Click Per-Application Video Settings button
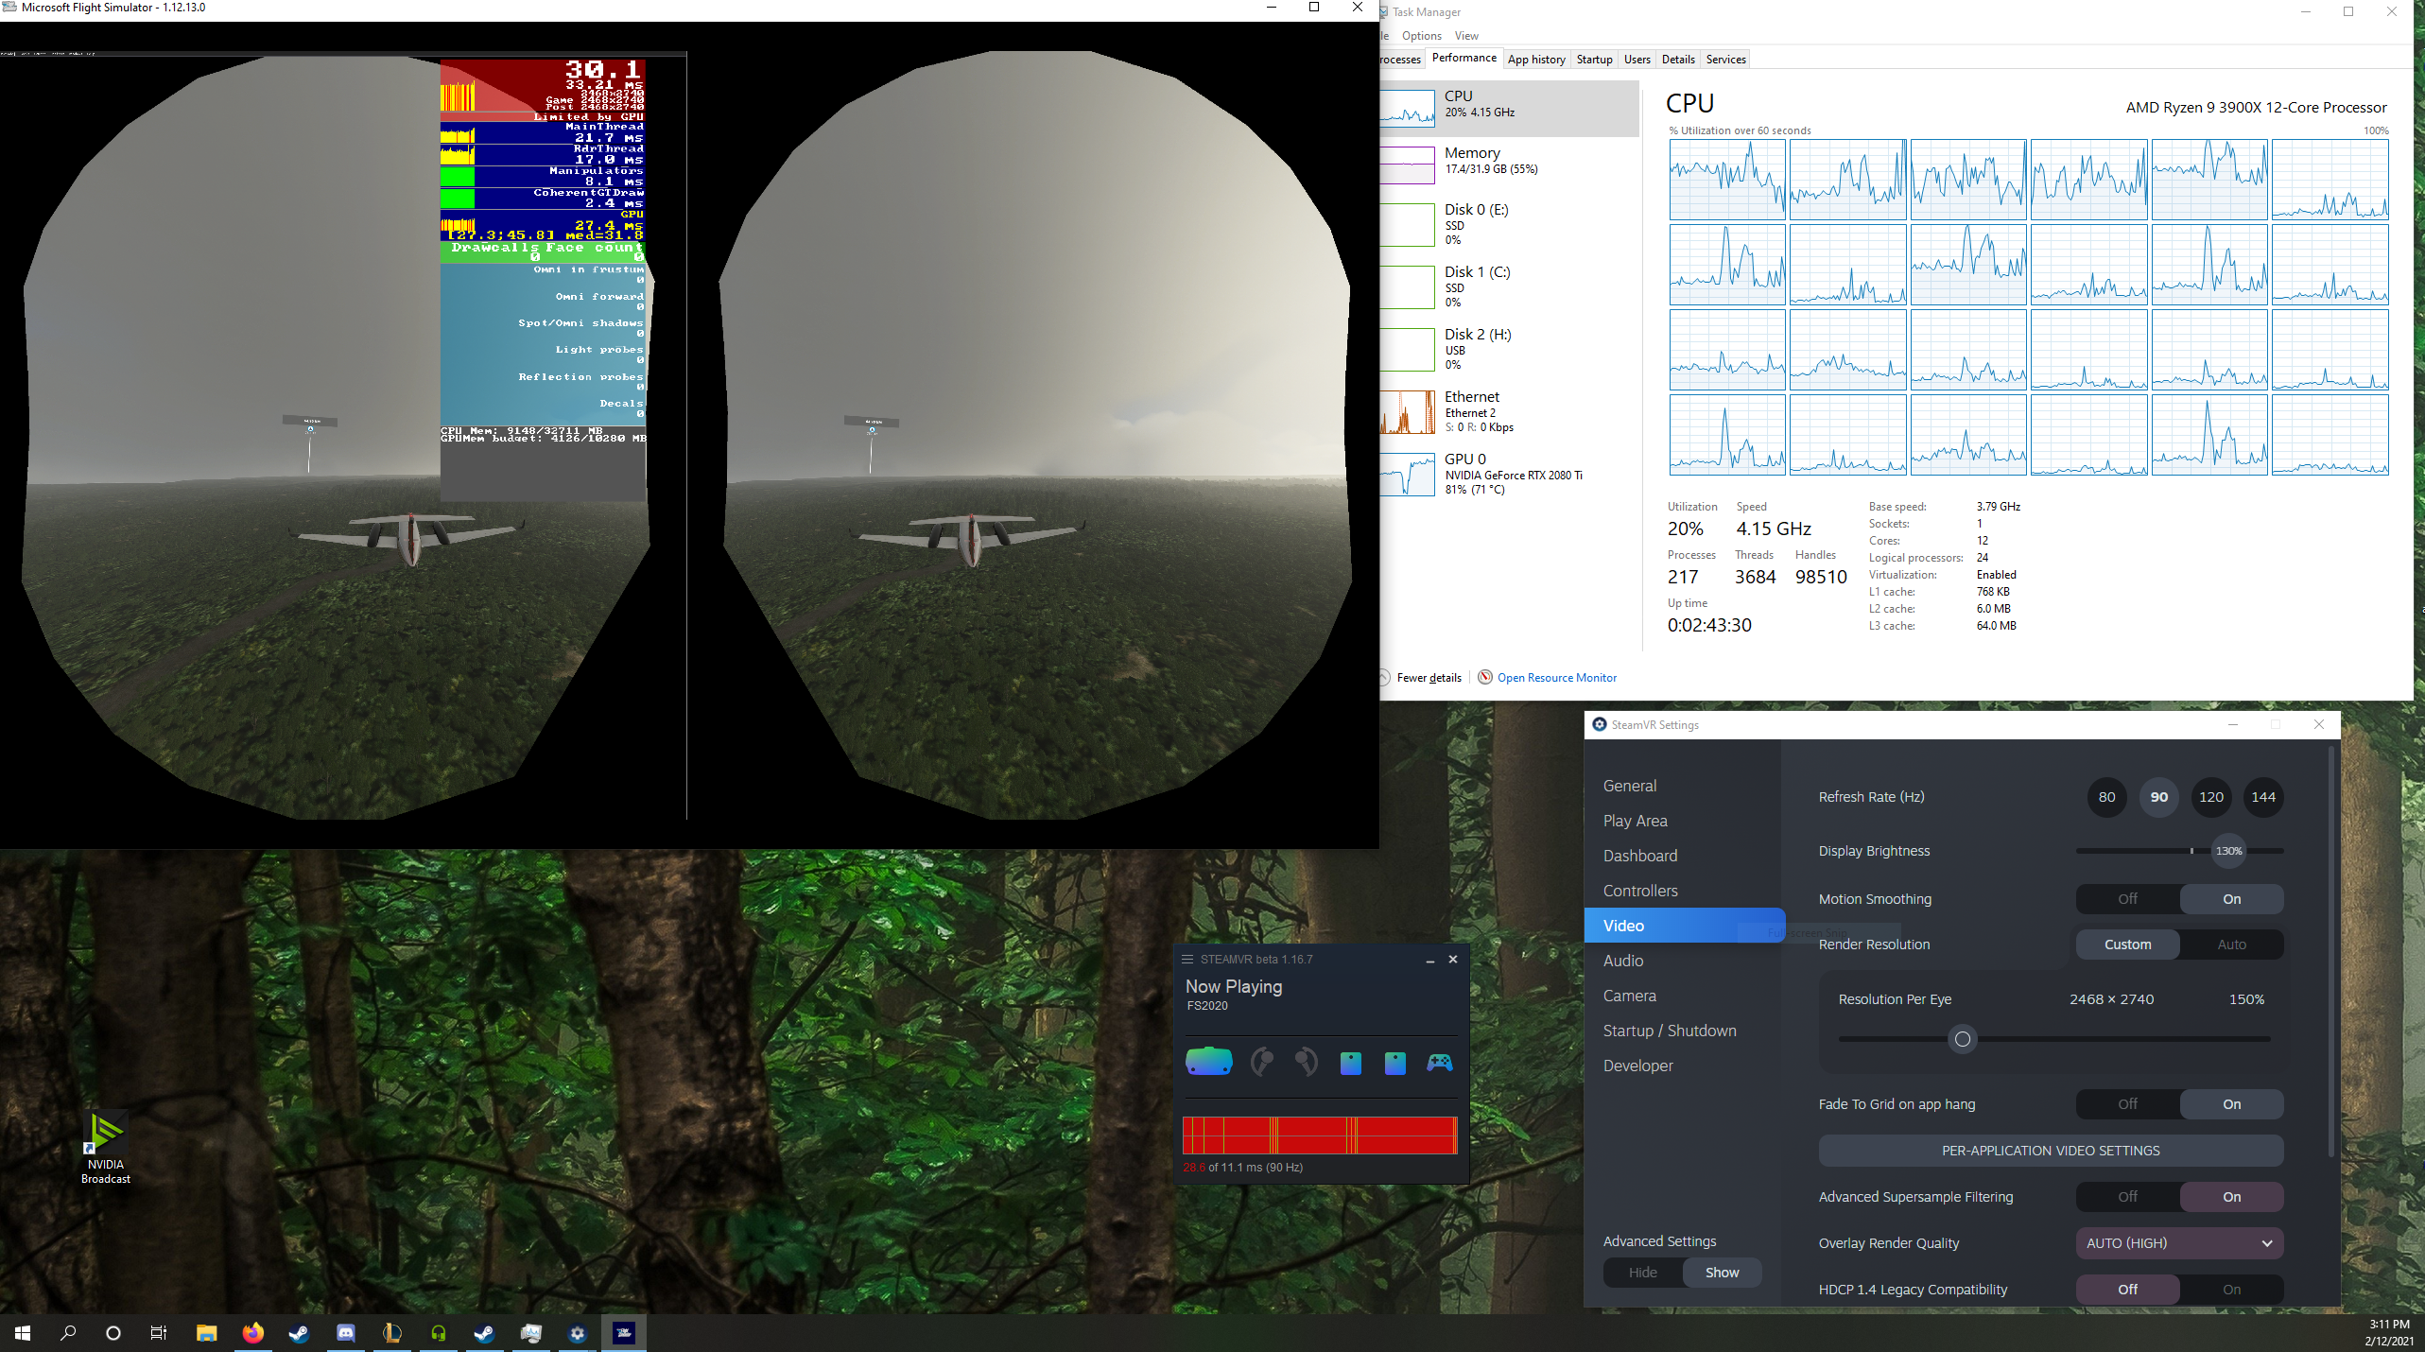This screenshot has width=2425, height=1352. (2051, 1151)
